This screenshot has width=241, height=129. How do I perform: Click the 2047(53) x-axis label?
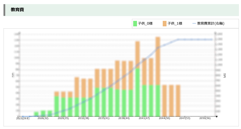(x=185, y=118)
